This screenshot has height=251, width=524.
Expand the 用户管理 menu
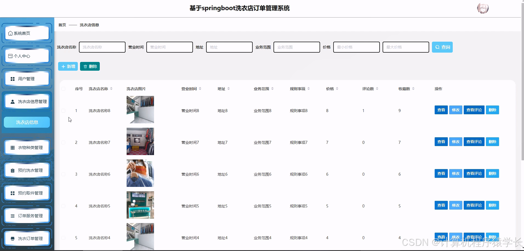[27, 79]
